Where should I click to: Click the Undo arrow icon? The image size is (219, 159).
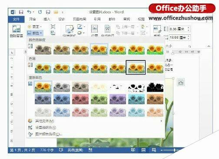click(29, 12)
